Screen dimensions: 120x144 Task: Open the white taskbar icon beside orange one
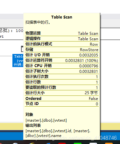[x=93, y=143]
